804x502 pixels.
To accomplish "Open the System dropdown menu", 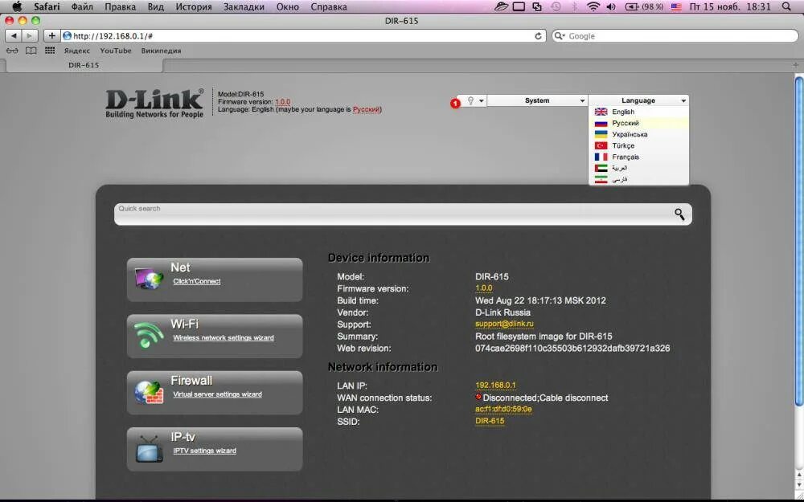I will click(537, 100).
